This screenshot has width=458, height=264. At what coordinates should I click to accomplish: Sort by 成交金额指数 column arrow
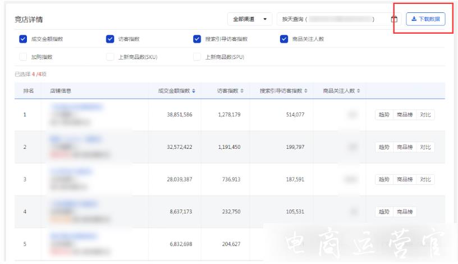194,90
